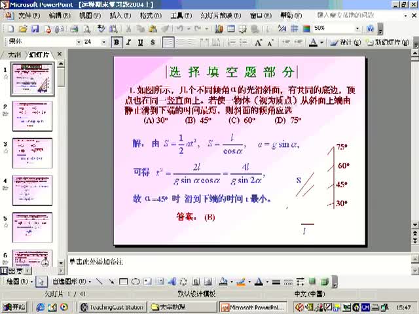Jump to previous slide using double-arrow button

pyautogui.click(x=414, y=233)
